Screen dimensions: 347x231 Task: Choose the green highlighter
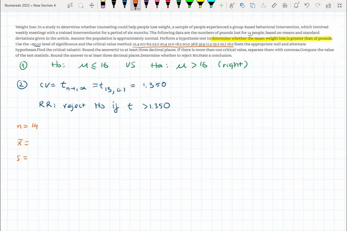(189, 5)
